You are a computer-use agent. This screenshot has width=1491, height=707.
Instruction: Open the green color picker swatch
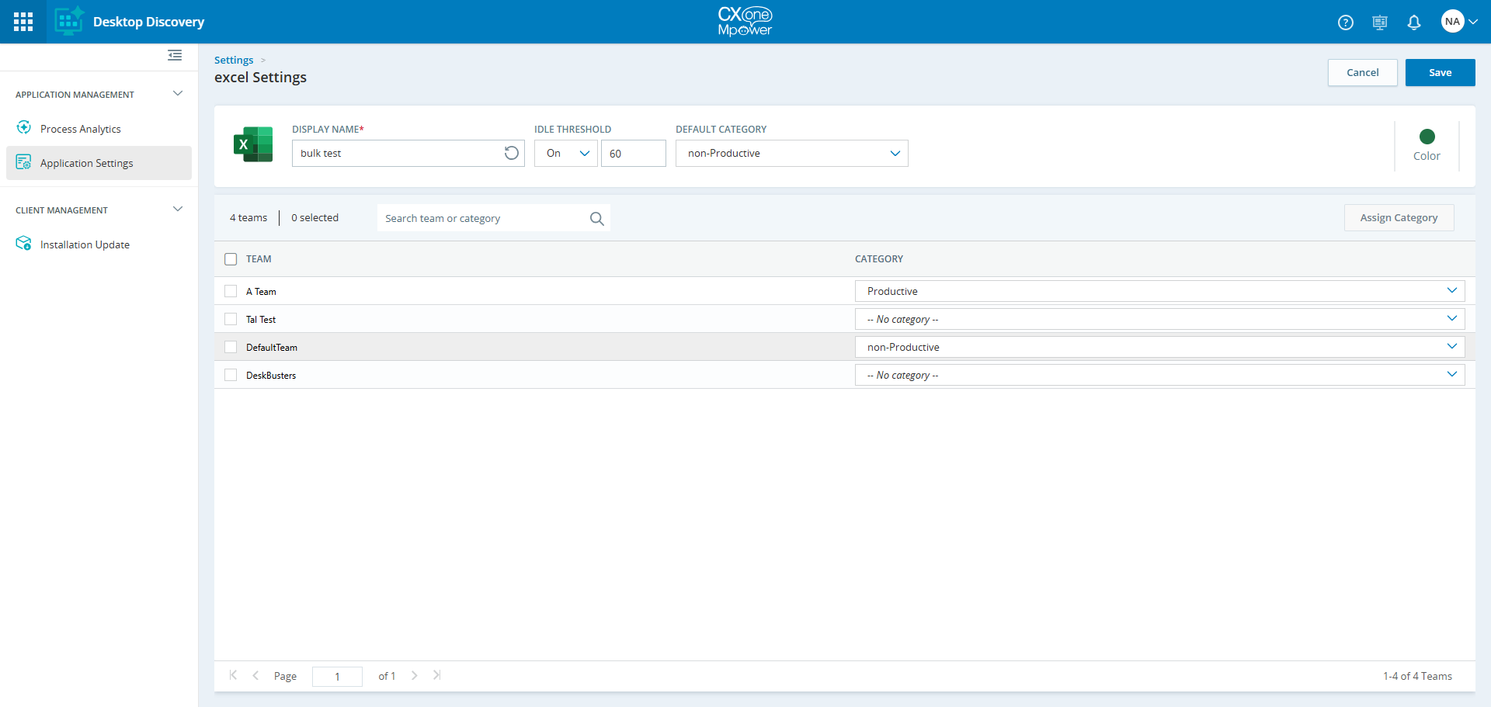click(x=1427, y=137)
